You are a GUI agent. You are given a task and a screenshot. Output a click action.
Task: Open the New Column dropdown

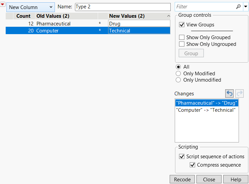click(30, 7)
